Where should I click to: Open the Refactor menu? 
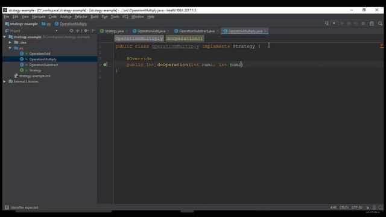point(81,17)
